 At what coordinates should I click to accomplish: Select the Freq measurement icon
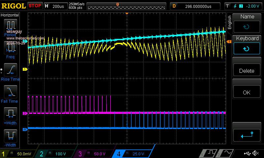(10, 48)
